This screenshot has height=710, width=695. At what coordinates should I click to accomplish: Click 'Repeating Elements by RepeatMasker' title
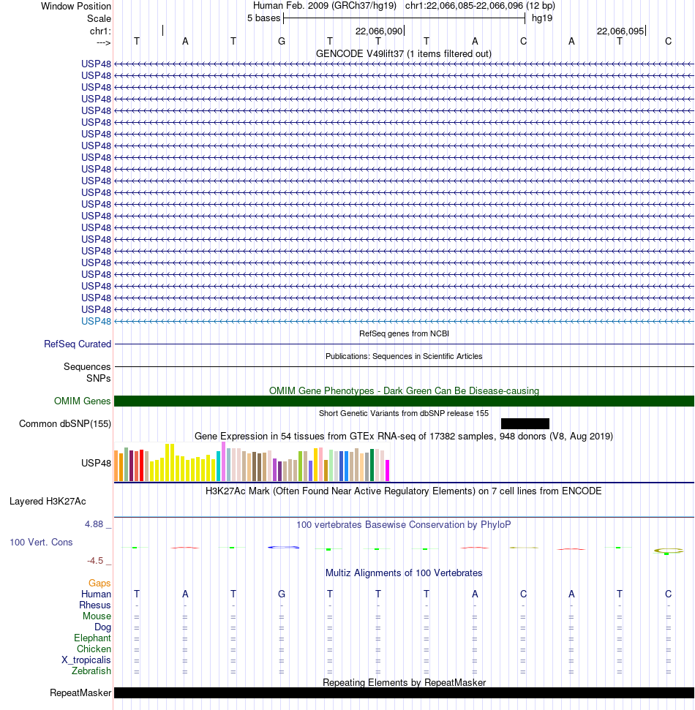(404, 682)
